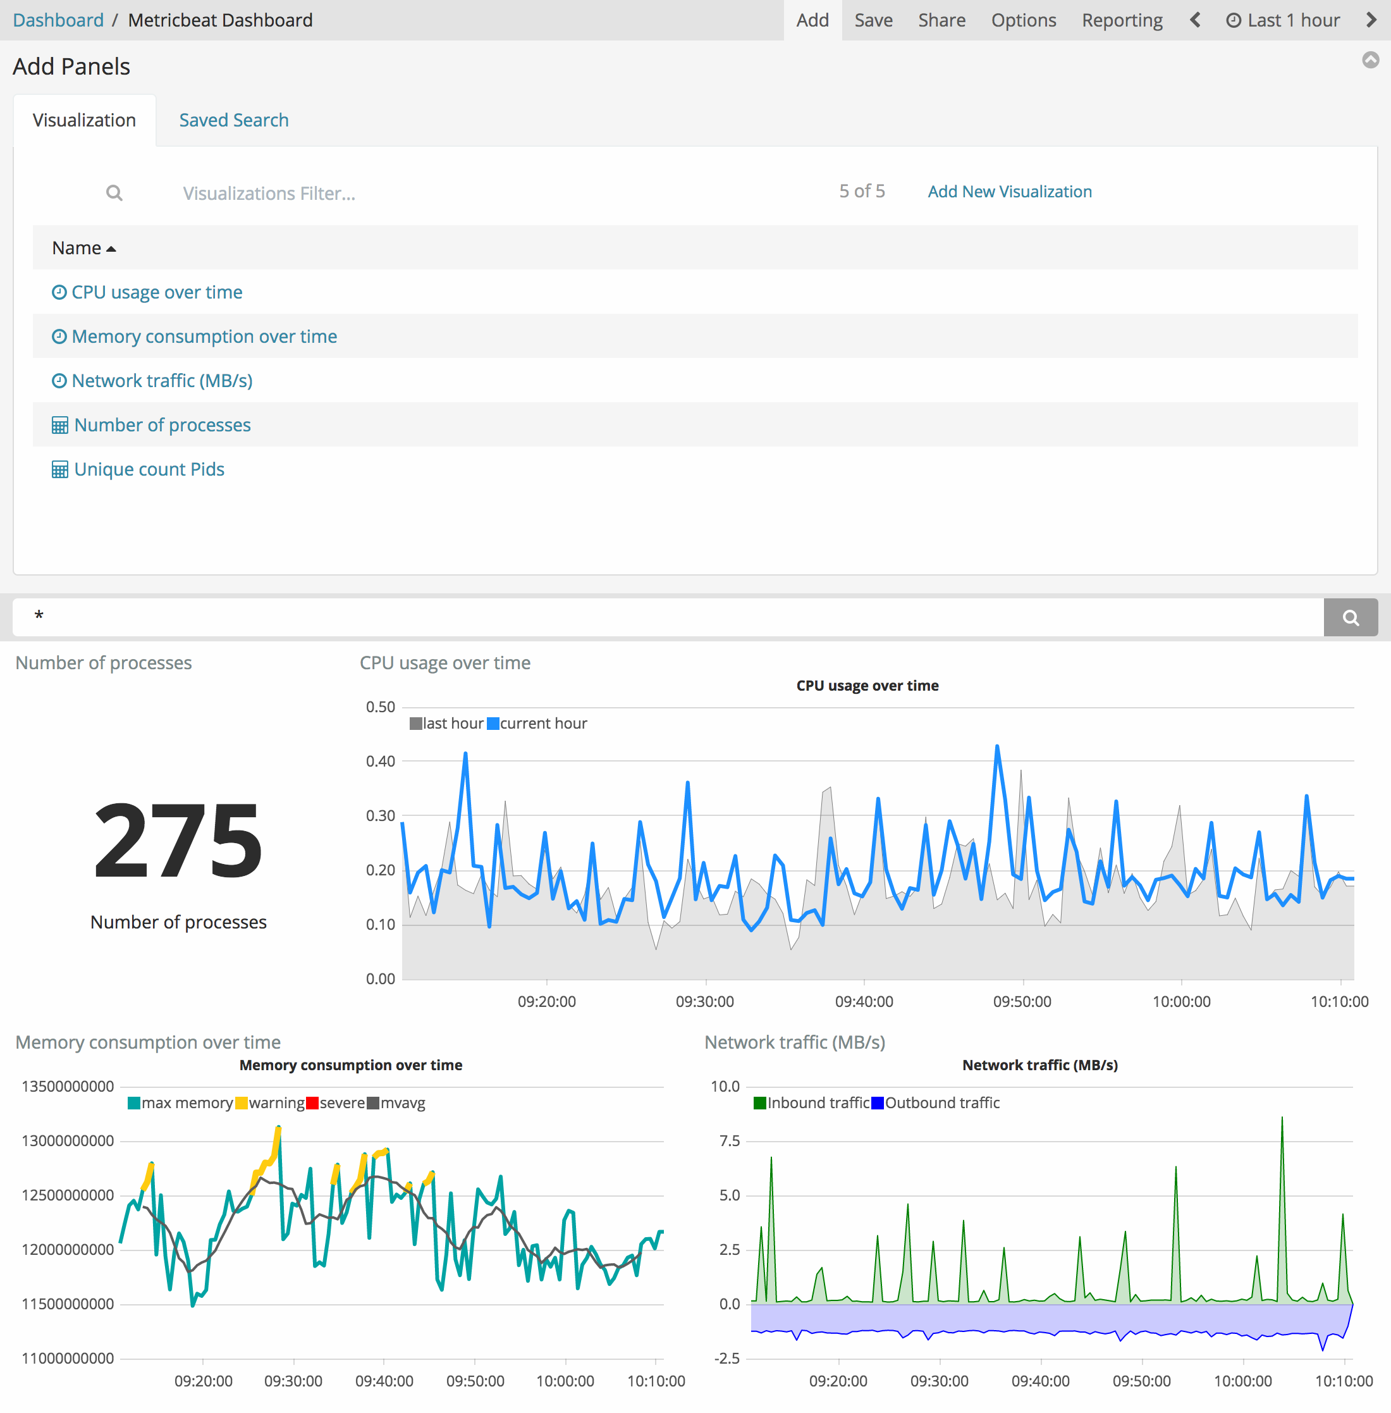Click the clock icon beside CPU usage over time

tap(59, 292)
